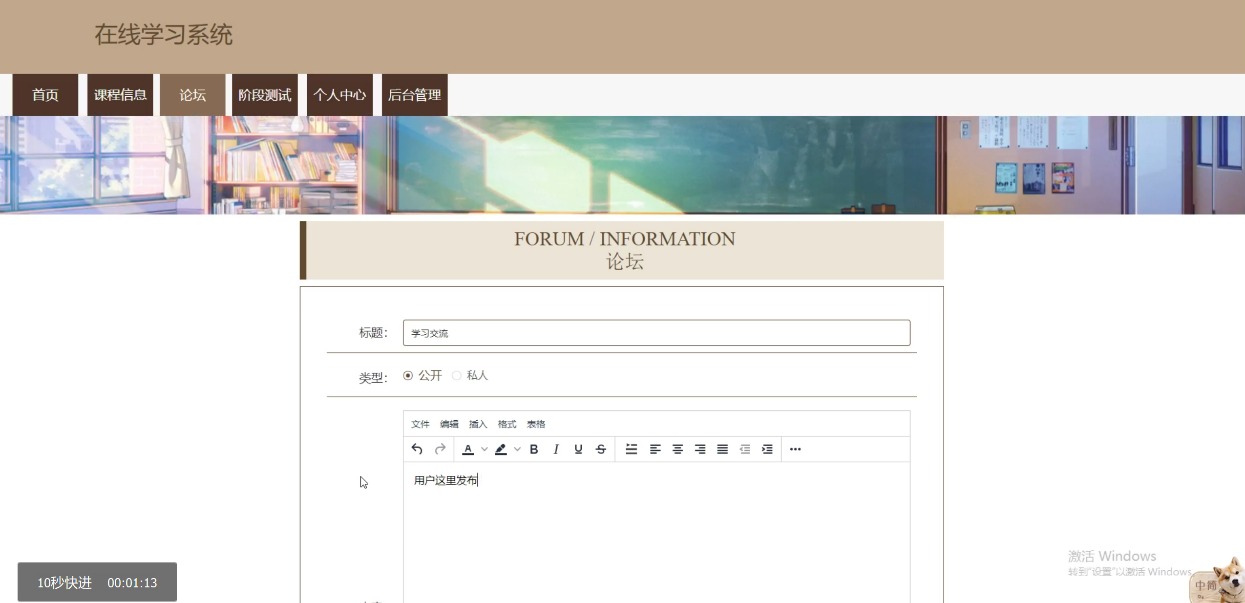This screenshot has height=603, width=1245.
Task: Apply underline formatting icon
Action: tap(578, 449)
